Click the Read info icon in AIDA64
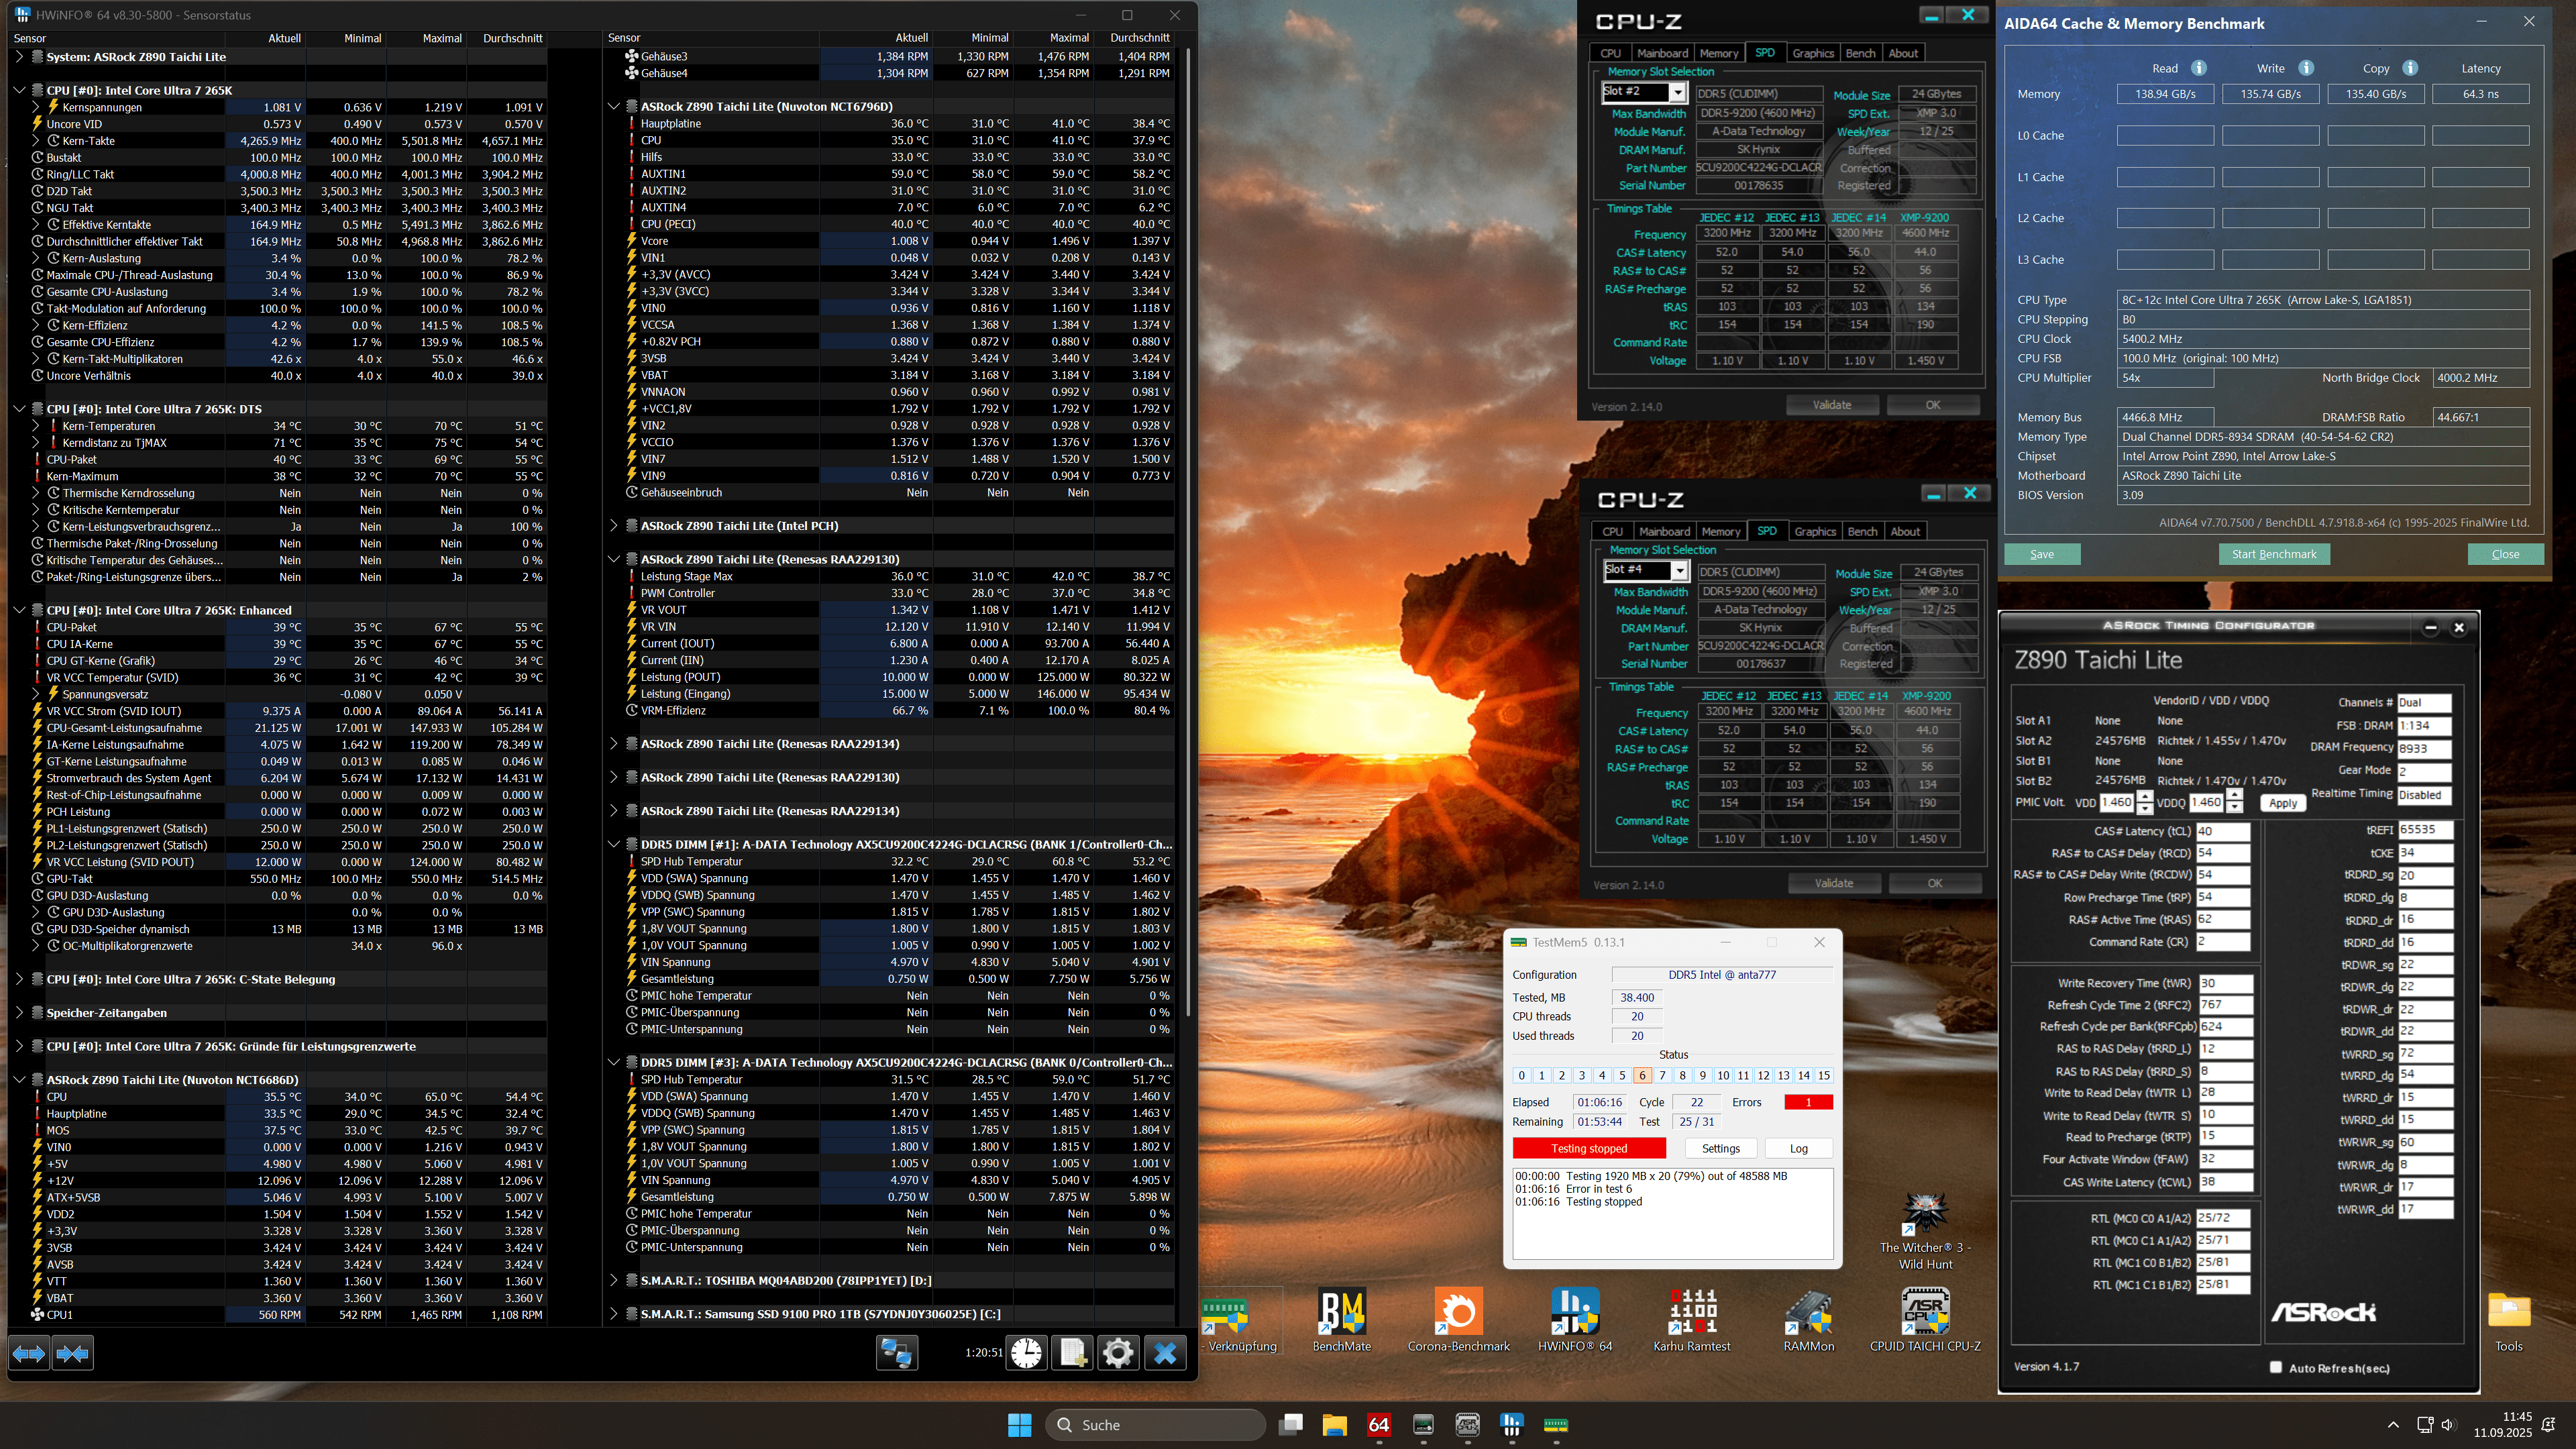 pos(2199,68)
